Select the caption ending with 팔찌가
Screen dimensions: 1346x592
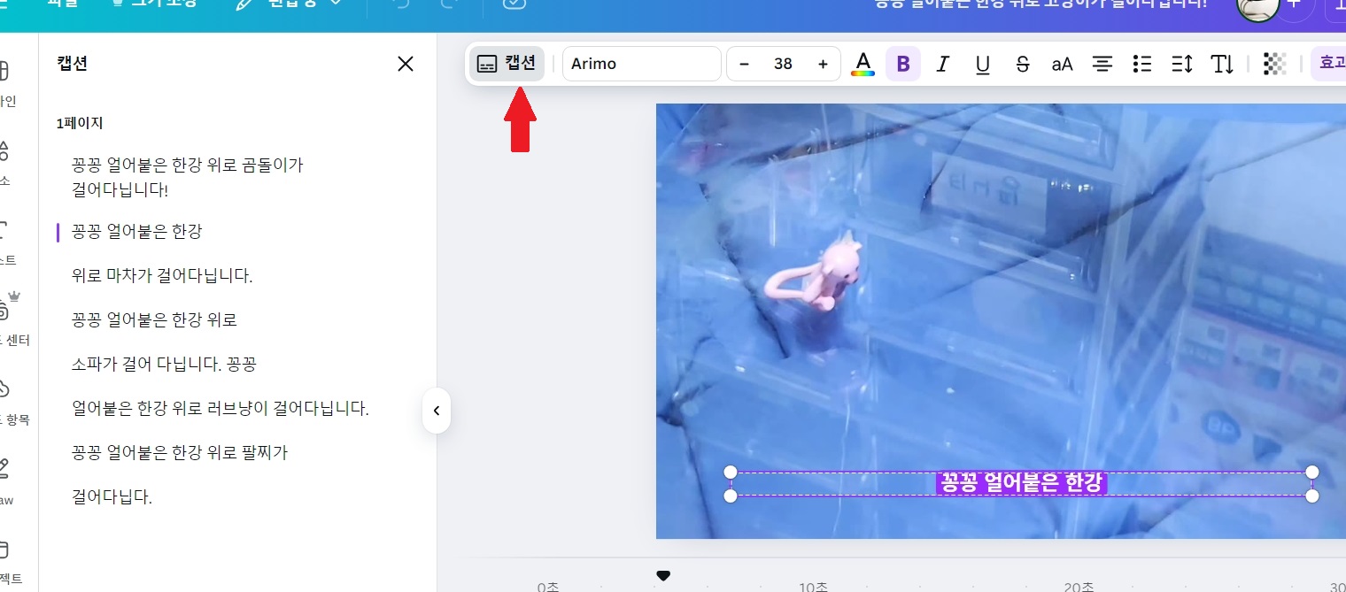pyautogui.click(x=180, y=453)
